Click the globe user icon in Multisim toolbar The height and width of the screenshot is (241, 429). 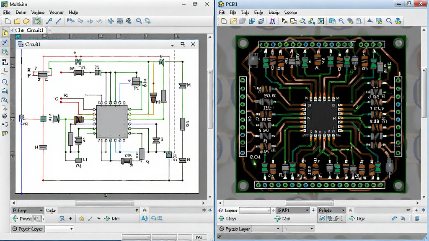pyautogui.click(x=129, y=21)
